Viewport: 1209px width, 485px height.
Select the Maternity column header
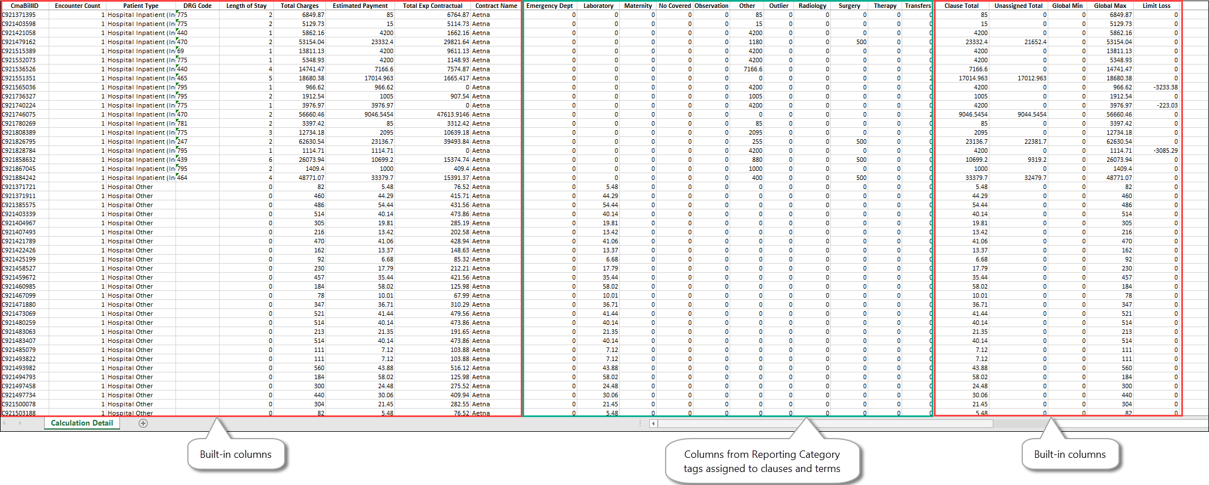pos(638,6)
